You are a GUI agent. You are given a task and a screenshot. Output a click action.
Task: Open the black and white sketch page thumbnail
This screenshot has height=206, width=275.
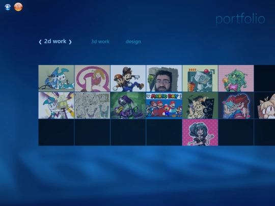pos(92,105)
